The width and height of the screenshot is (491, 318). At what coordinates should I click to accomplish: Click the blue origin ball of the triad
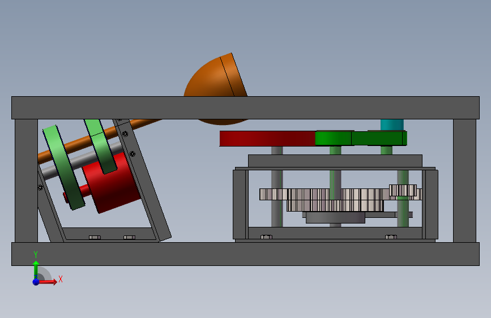(x=36, y=282)
